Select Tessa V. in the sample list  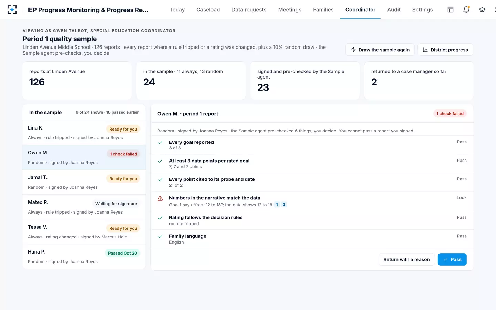84,232
